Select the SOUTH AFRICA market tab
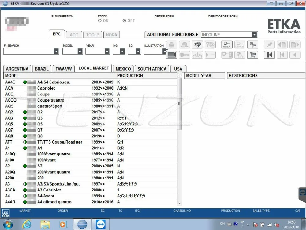The width and height of the screenshot is (306, 230). tap(152, 69)
